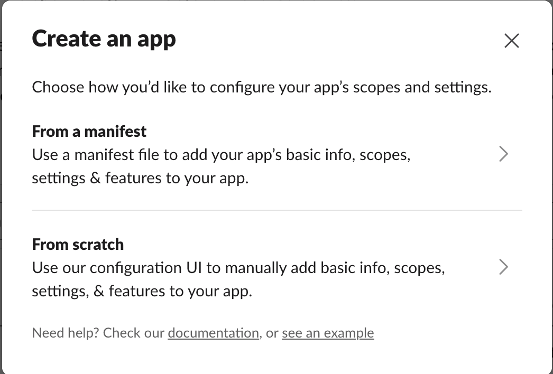This screenshot has height=374, width=553.
Task: Click the chevron beside From a manifest
Action: pos(503,154)
